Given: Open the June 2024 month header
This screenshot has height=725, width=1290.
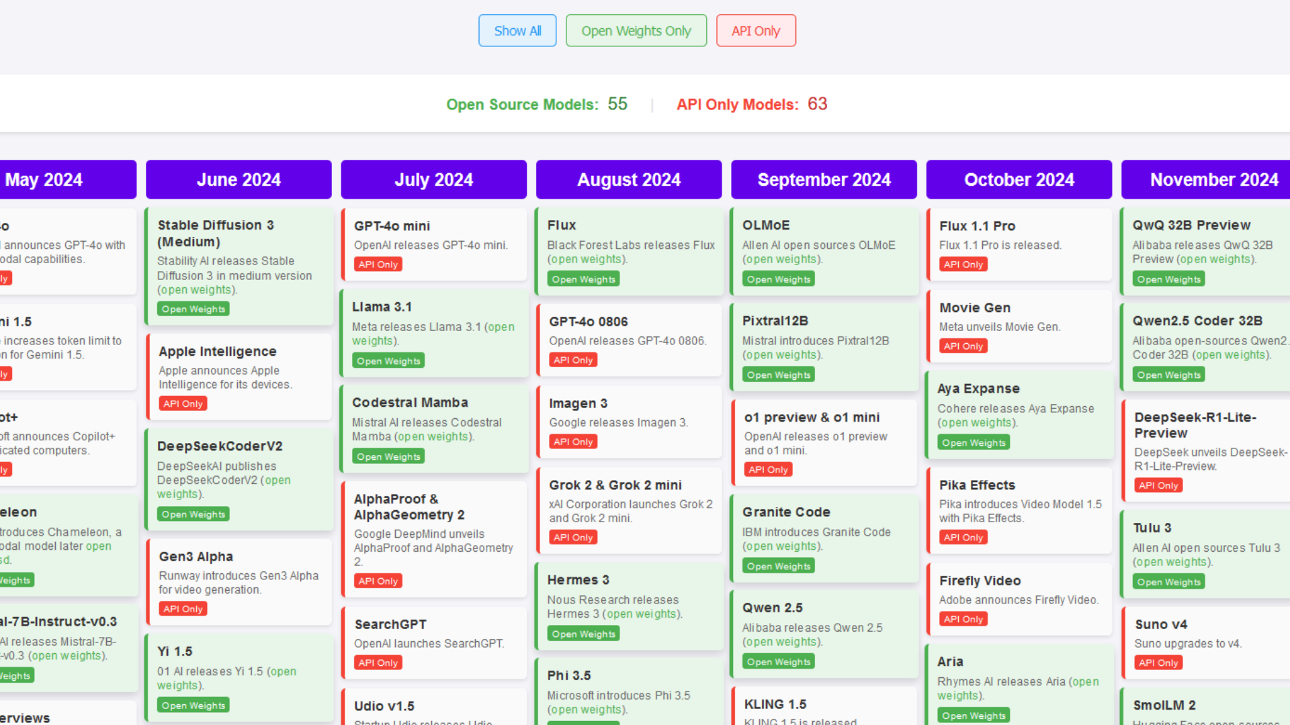Looking at the screenshot, I should (x=239, y=180).
